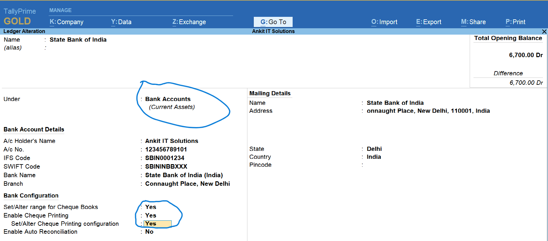Image resolution: width=548 pixels, height=241 pixels.
Task: Click the Mailing Details heading
Action: (x=270, y=93)
